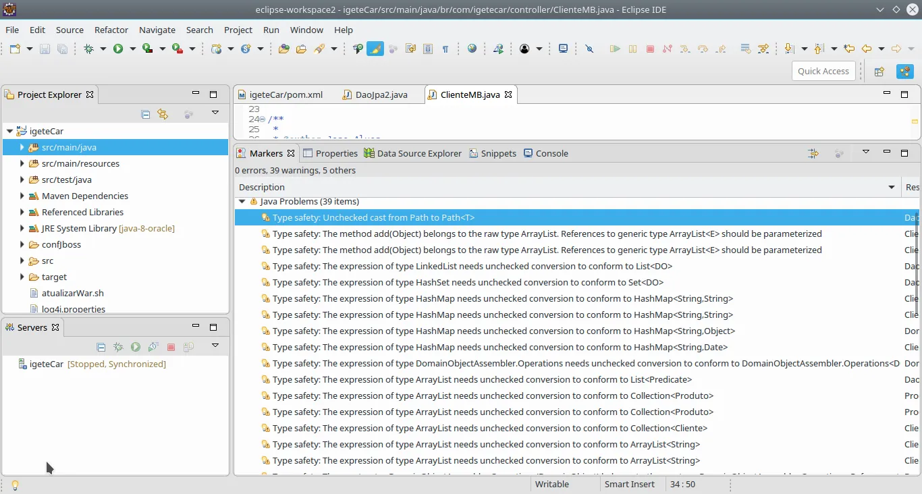
Task: Select atualizarWar.sh in the project tree
Action: pyautogui.click(x=72, y=293)
